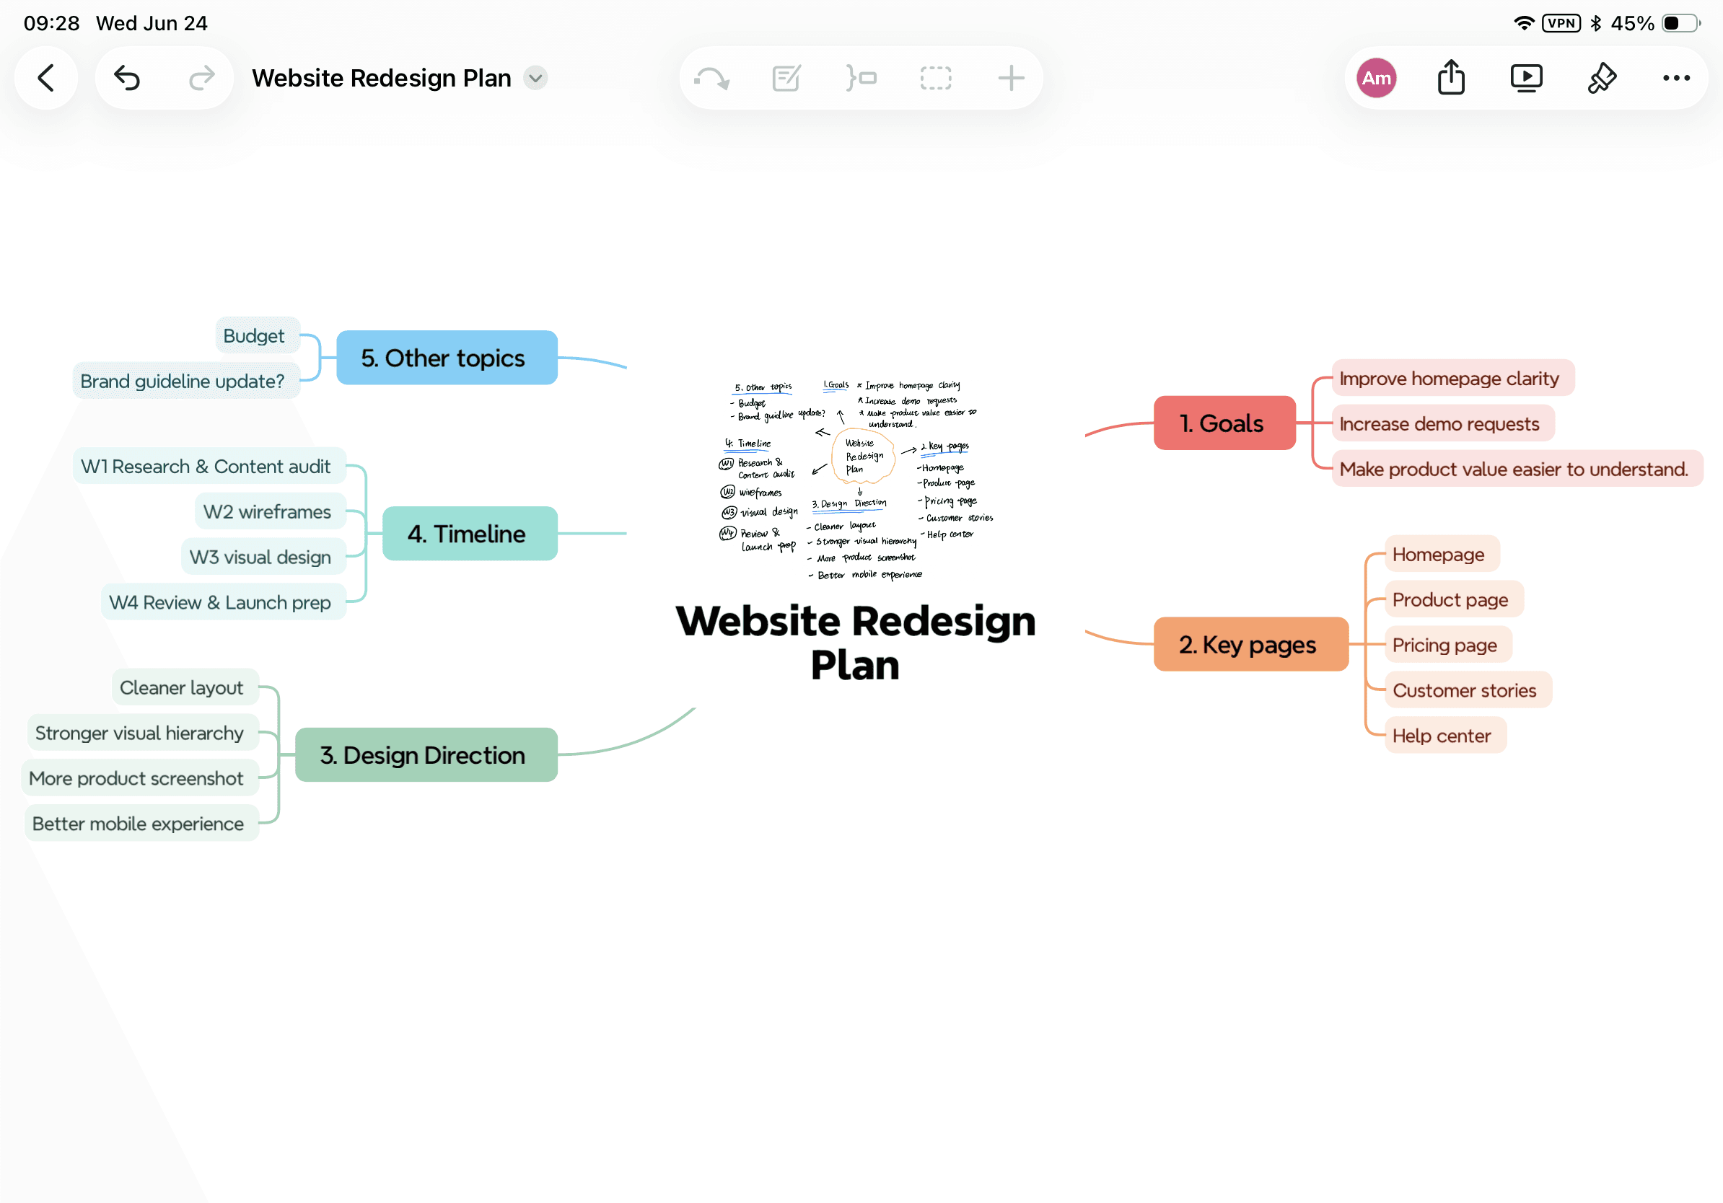The height and width of the screenshot is (1203, 1723).
Task: Select Increase demo requests subtopic
Action: pyautogui.click(x=1443, y=423)
